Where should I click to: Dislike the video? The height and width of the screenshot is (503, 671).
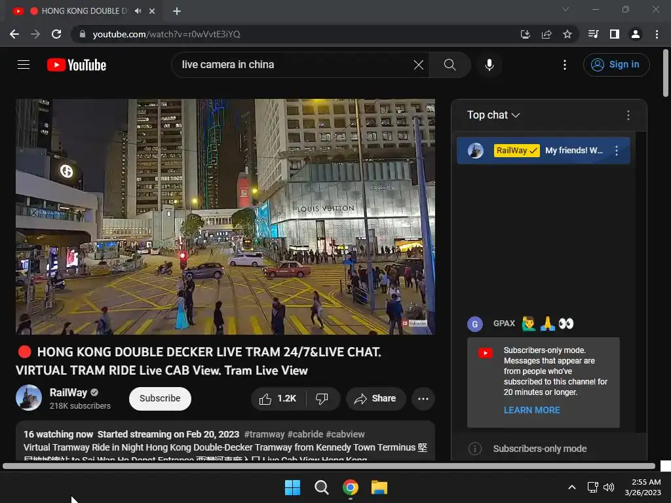(x=322, y=399)
